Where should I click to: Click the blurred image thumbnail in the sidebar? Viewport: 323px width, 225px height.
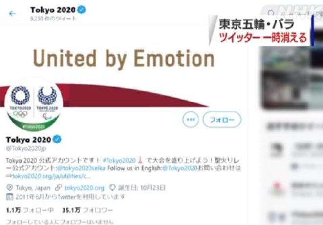coord(292,78)
